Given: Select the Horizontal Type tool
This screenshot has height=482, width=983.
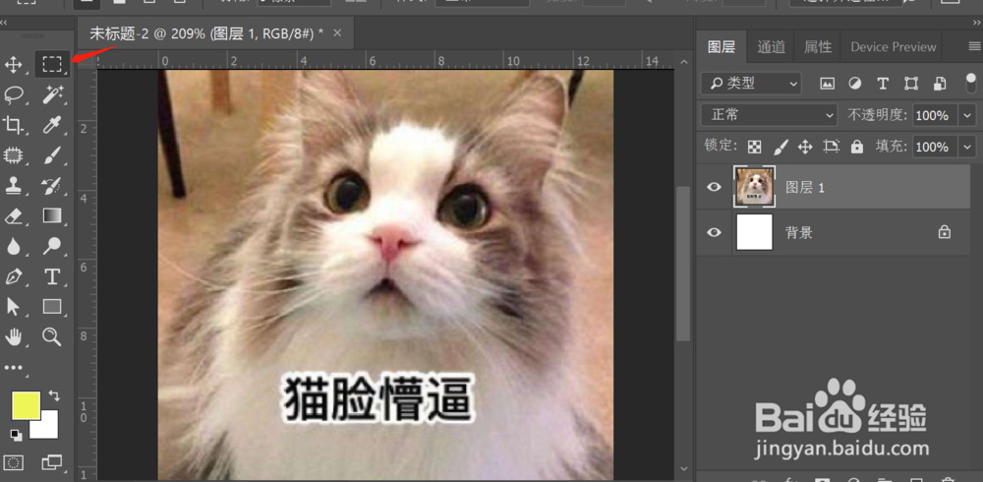Looking at the screenshot, I should pos(52,276).
